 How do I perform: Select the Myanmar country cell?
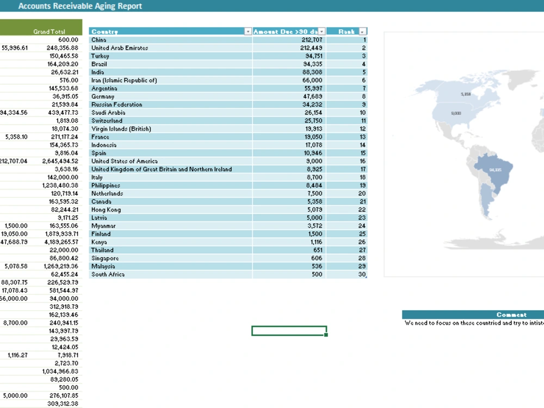[170, 226]
